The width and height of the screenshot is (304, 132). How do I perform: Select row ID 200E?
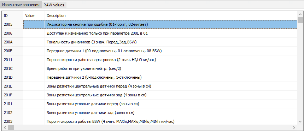(150, 51)
